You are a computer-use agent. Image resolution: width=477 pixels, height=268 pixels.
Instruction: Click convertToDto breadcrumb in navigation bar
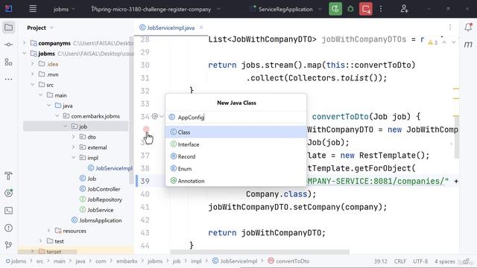tap(288, 261)
